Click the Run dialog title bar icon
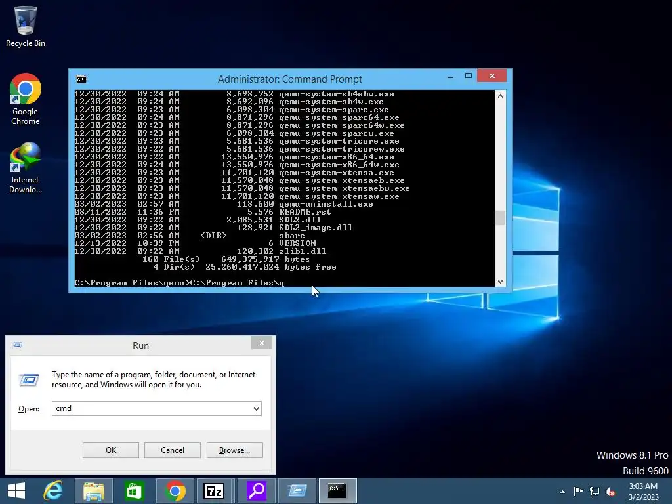 (18, 345)
